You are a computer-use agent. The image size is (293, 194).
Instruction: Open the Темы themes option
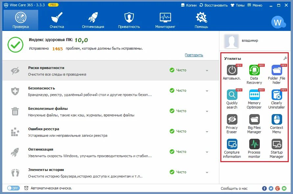(x=237, y=5)
